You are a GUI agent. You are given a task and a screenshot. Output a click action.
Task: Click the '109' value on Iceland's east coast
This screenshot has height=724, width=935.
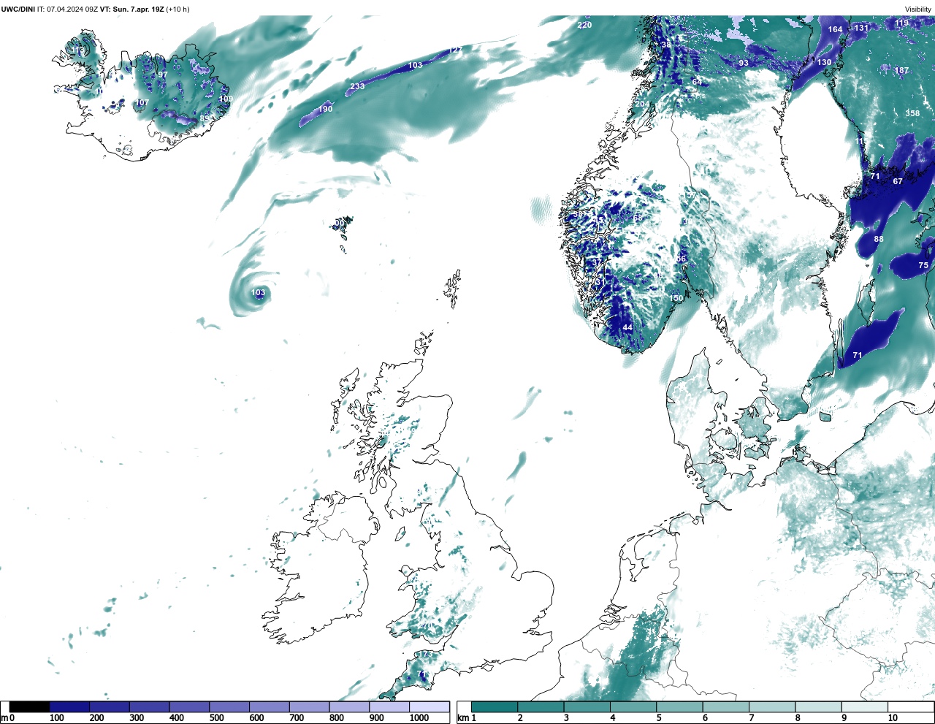coord(226,99)
